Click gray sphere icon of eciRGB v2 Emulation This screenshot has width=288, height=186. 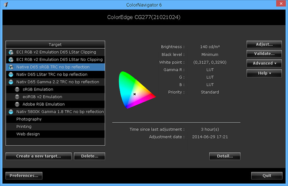tap(17, 97)
